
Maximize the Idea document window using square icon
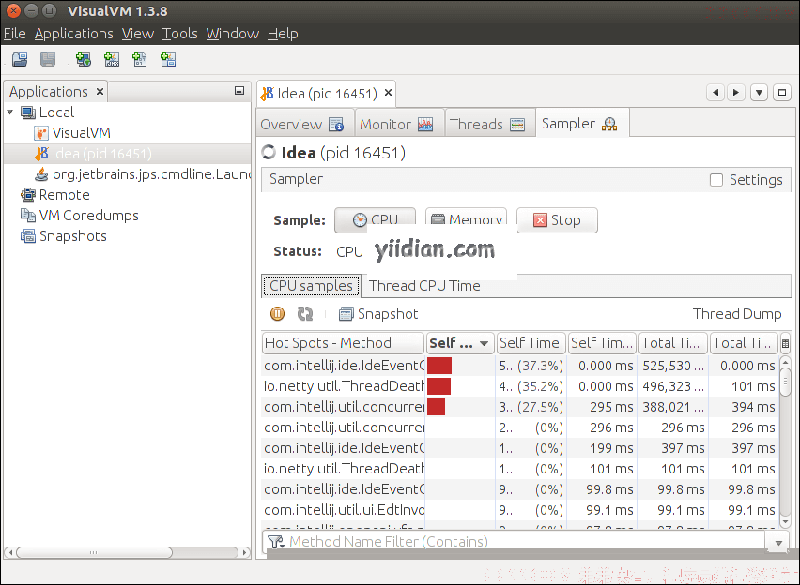point(781,93)
